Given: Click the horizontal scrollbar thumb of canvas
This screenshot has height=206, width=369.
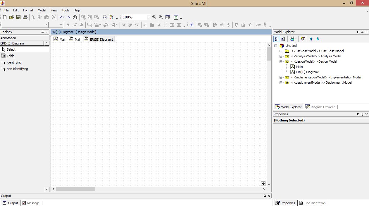Looking at the screenshot, I should point(75,189).
